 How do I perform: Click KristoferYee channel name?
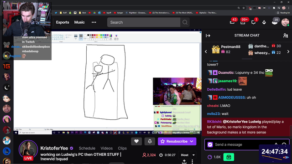[54, 148]
